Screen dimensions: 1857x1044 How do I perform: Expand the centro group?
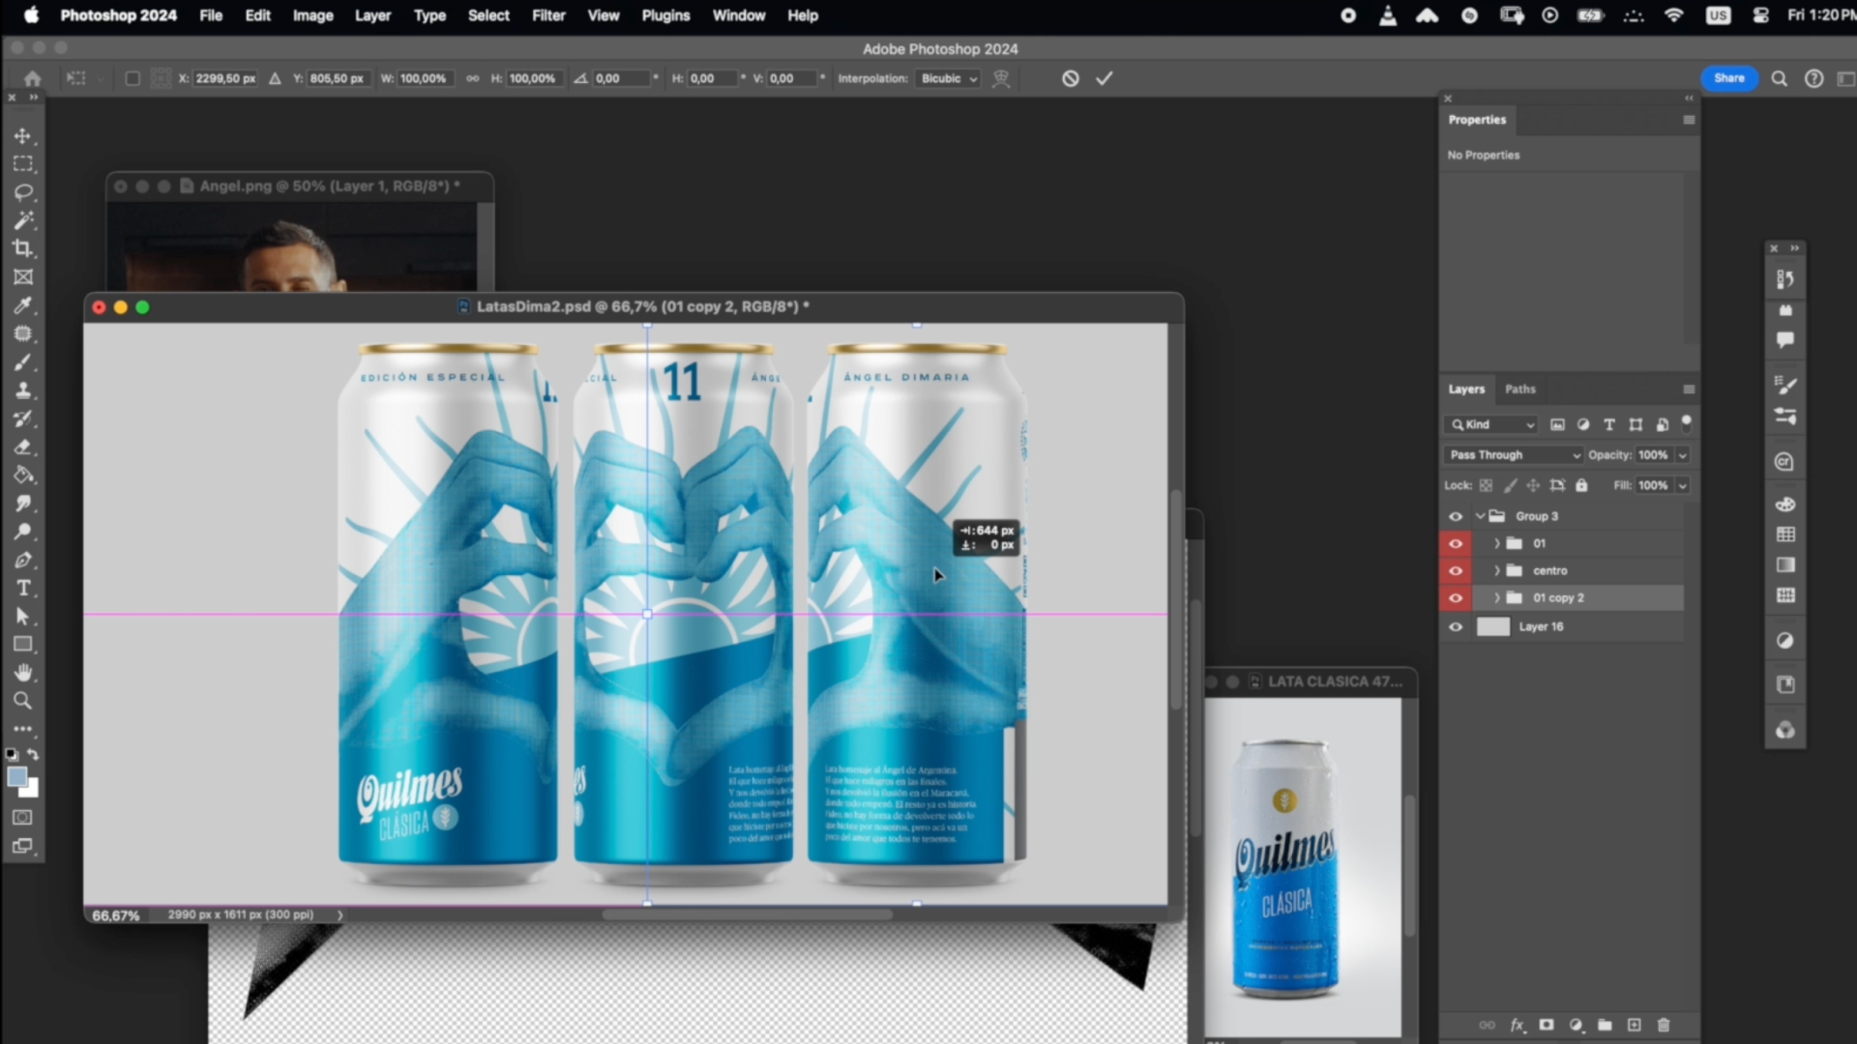[1497, 570]
